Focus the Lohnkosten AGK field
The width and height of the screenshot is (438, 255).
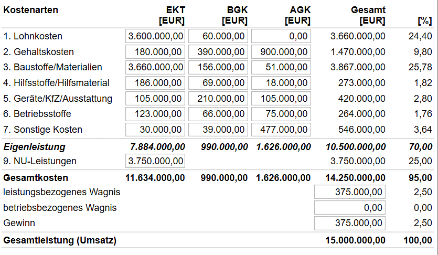coord(281,36)
